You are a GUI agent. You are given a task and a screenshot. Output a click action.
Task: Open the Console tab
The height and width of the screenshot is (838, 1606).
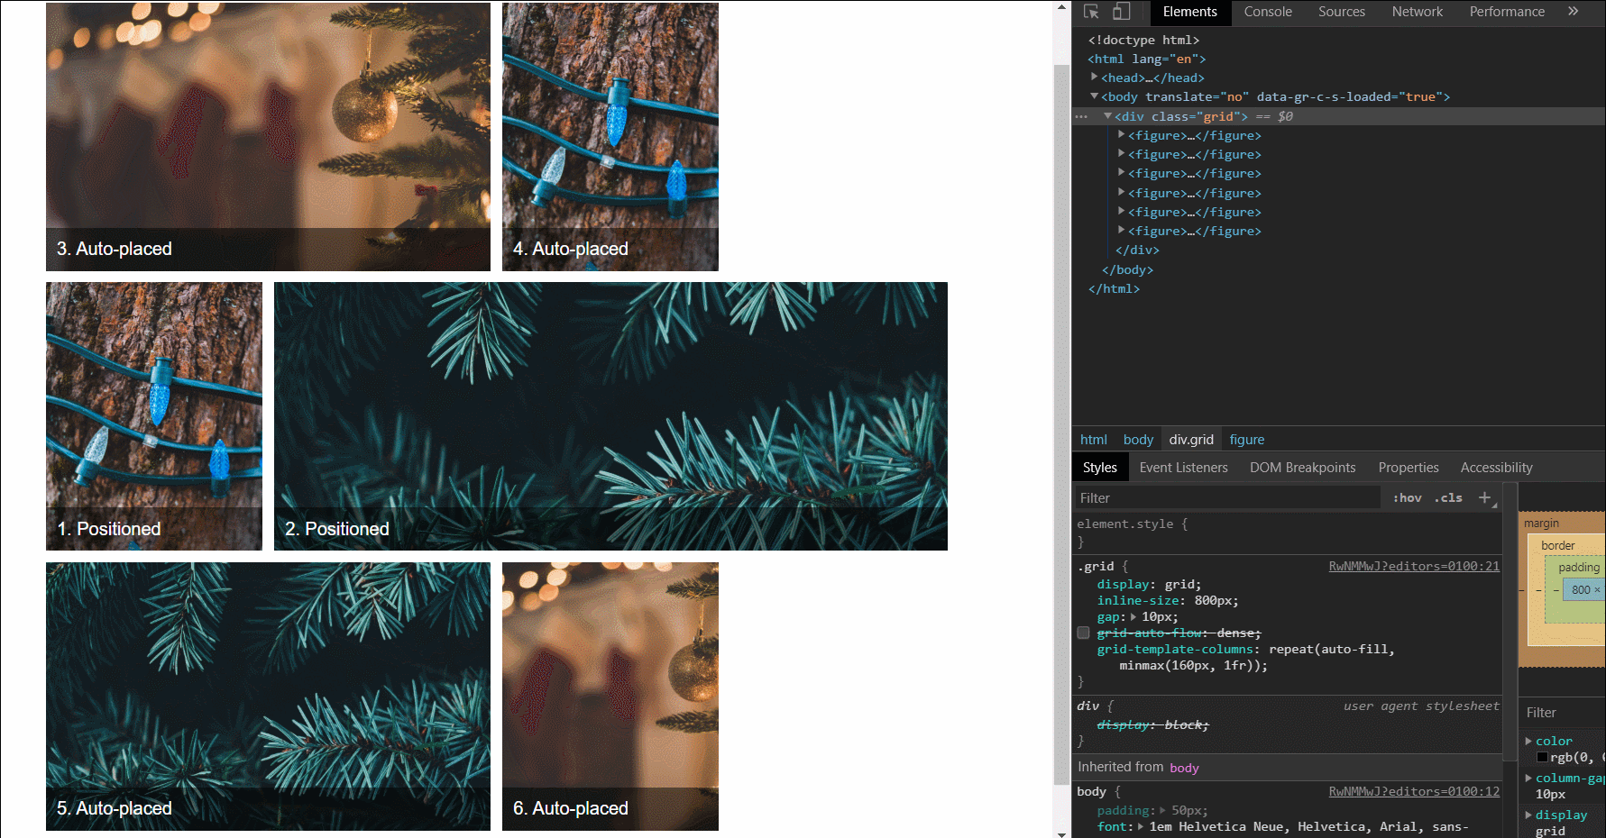pos(1268,12)
